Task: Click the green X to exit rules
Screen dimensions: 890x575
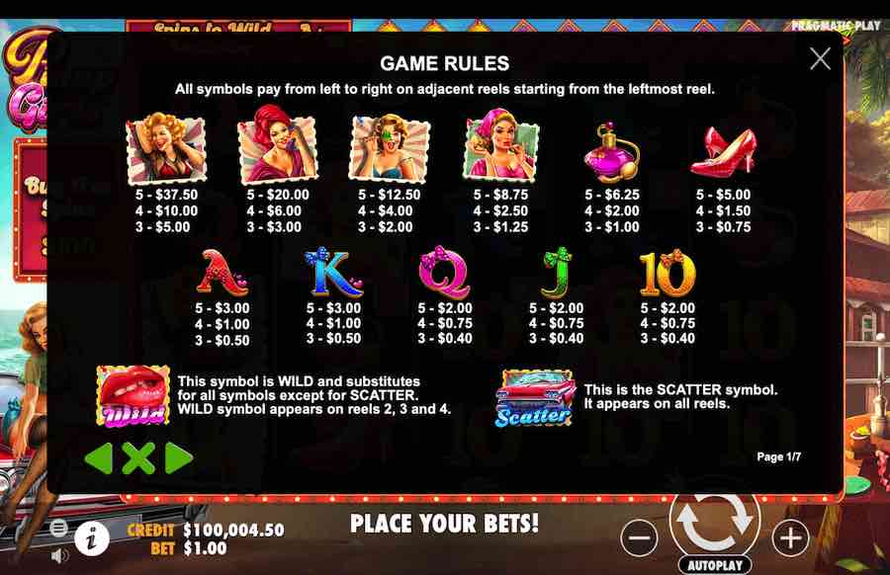Action: point(138,458)
